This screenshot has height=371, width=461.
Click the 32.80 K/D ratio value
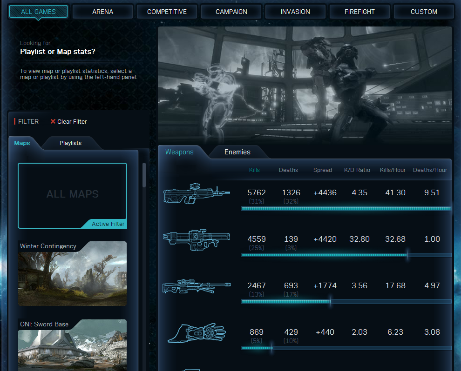pyautogui.click(x=359, y=239)
